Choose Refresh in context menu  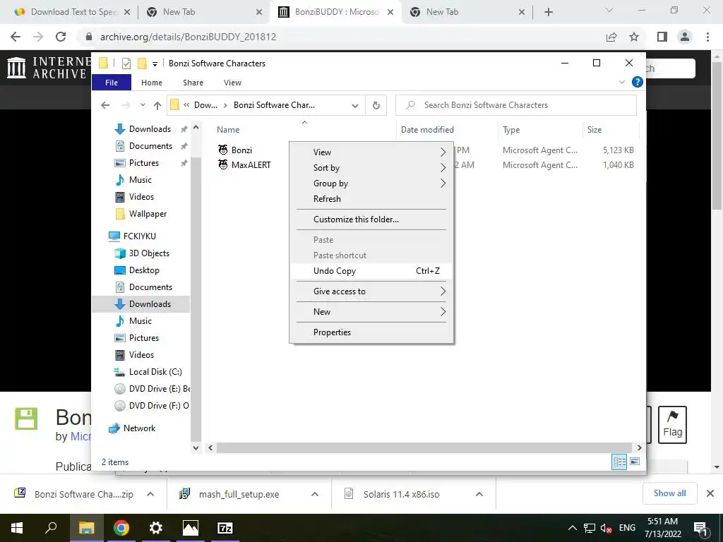pos(371,199)
